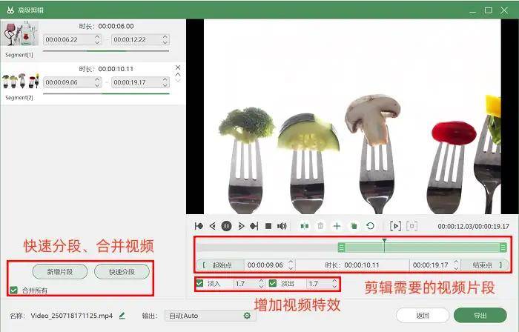Click the 新增片段 button
Viewport: 519px width, 332px height.
tap(59, 271)
